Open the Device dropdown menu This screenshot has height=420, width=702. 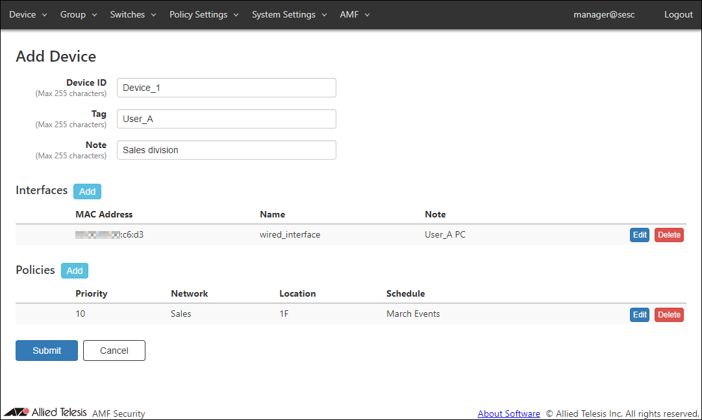click(28, 14)
